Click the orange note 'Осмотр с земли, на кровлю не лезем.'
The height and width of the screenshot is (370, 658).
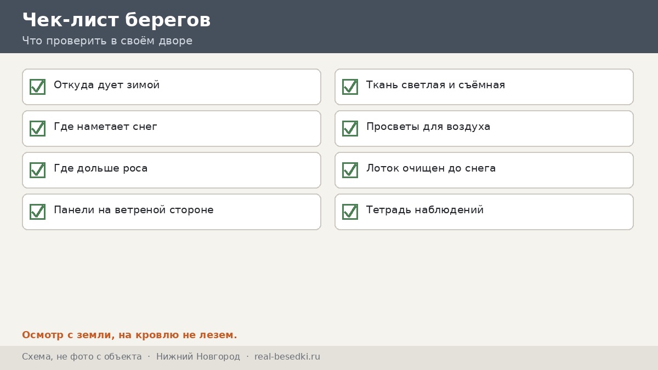(x=129, y=335)
